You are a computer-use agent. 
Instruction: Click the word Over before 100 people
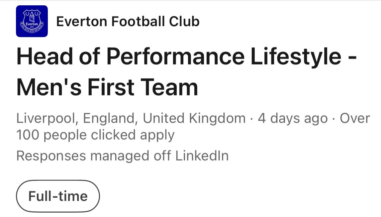pyautogui.click(x=355, y=118)
